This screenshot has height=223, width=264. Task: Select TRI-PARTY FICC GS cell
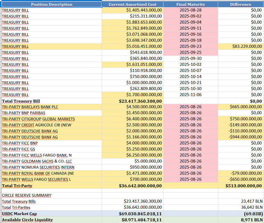52,149
